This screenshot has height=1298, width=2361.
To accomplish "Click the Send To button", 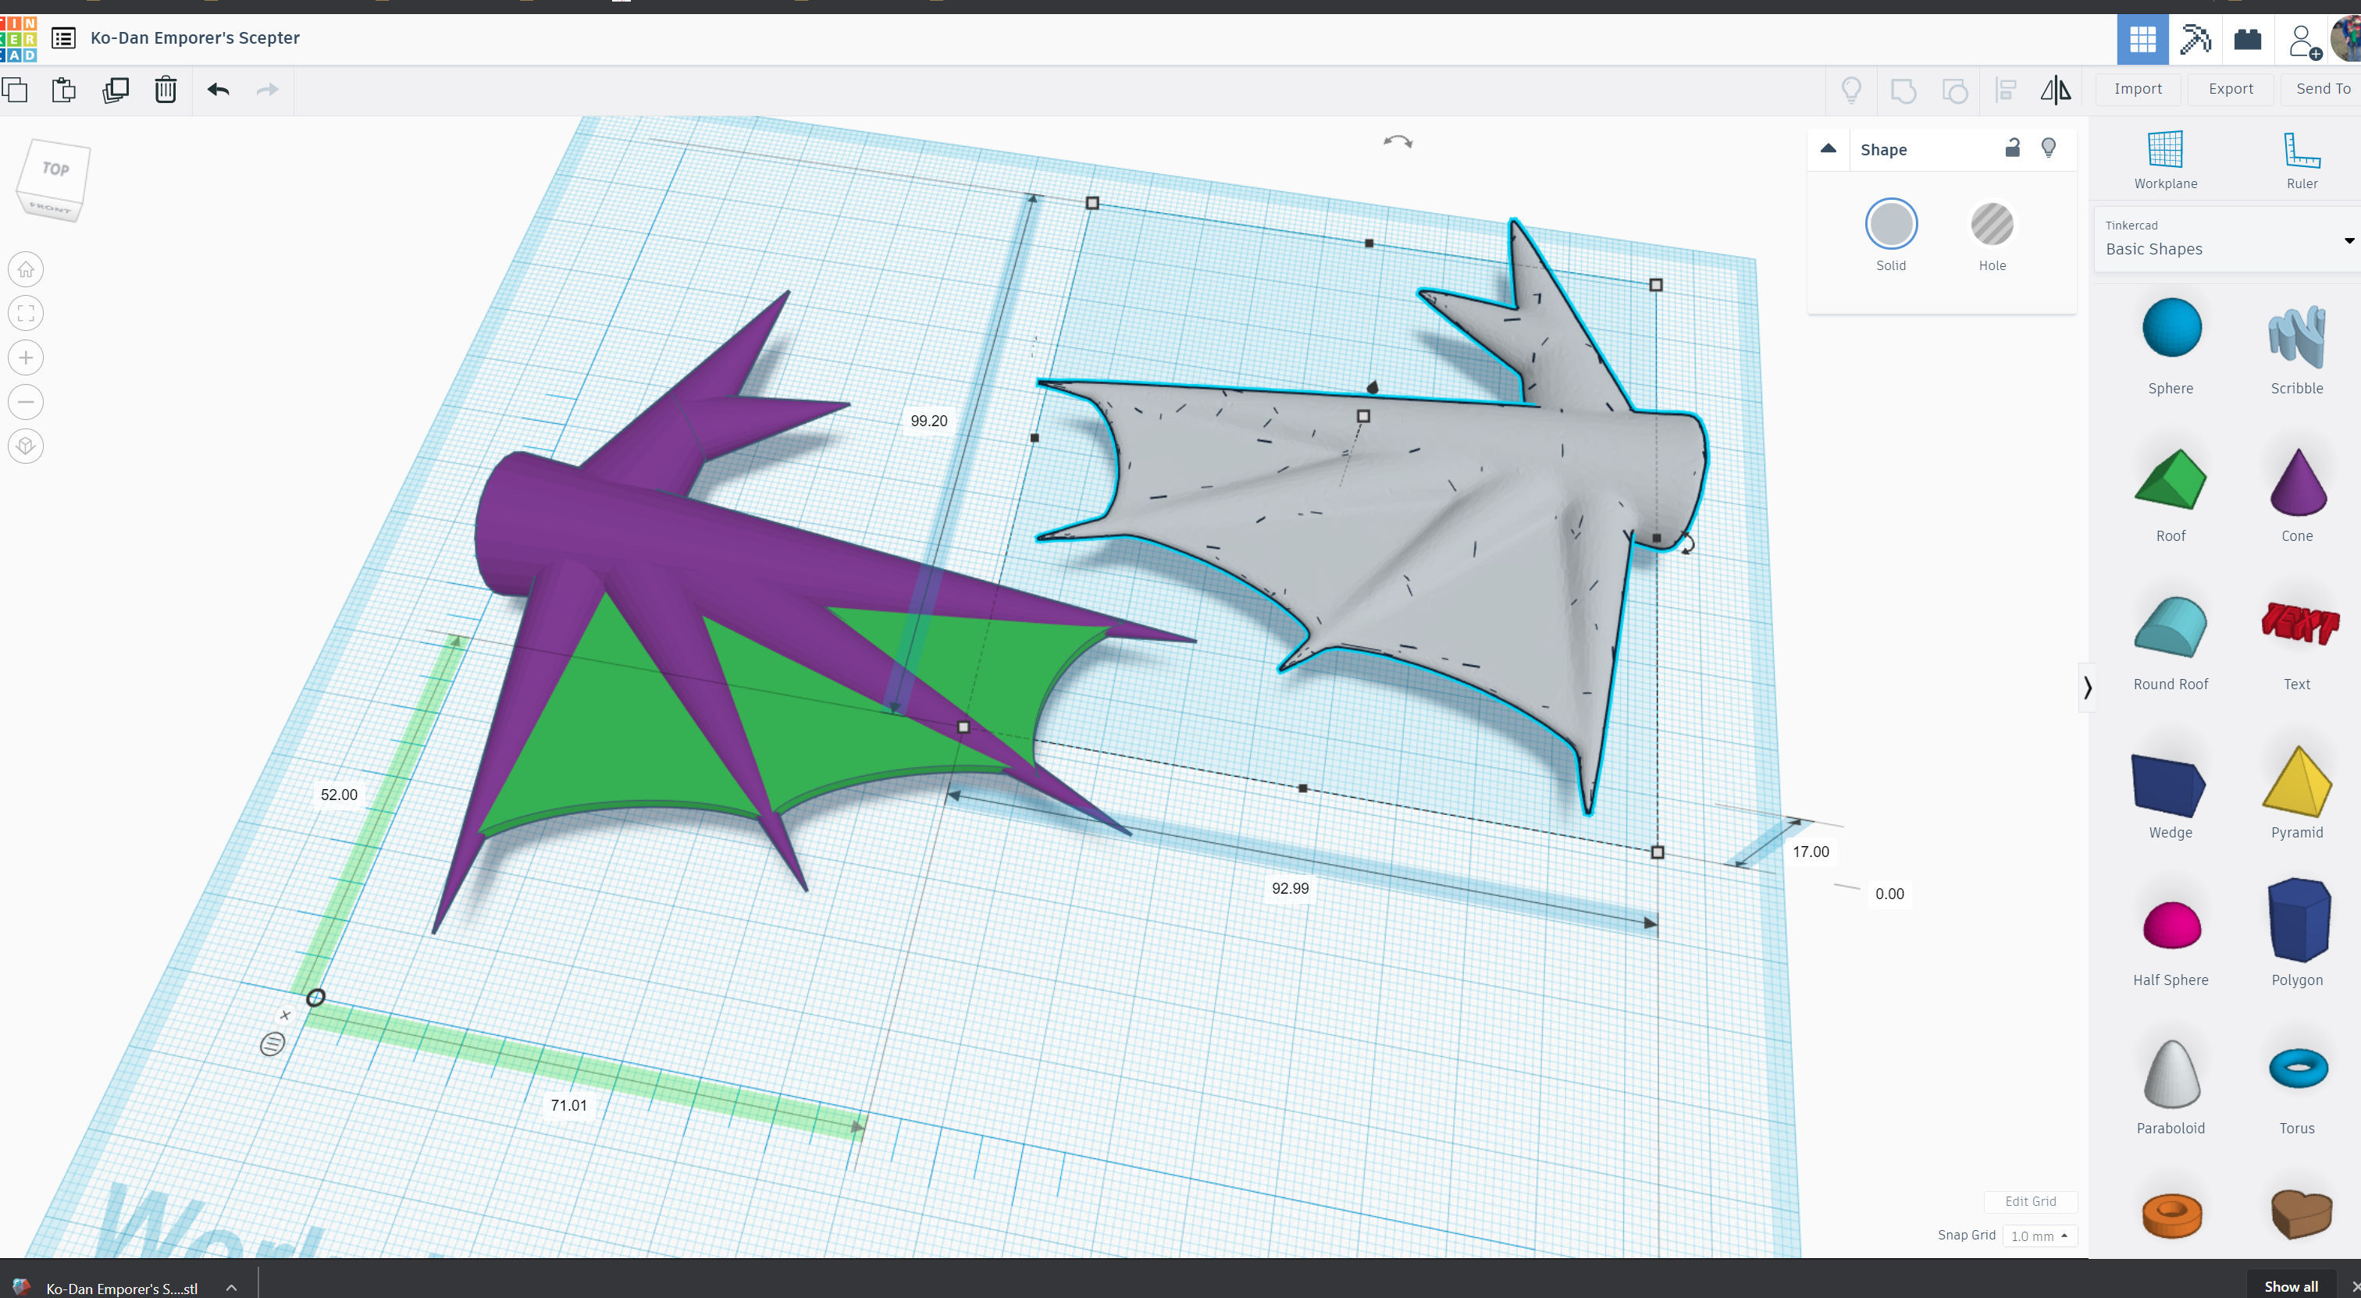I will coord(2323,89).
